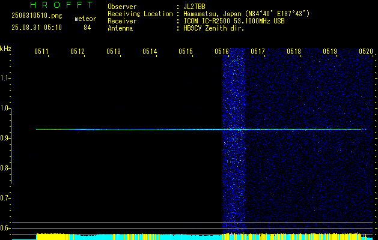
Task: Click the 0520 time marker
Action: [x=366, y=51]
